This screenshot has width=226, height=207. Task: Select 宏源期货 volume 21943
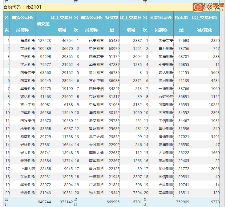click(46, 193)
